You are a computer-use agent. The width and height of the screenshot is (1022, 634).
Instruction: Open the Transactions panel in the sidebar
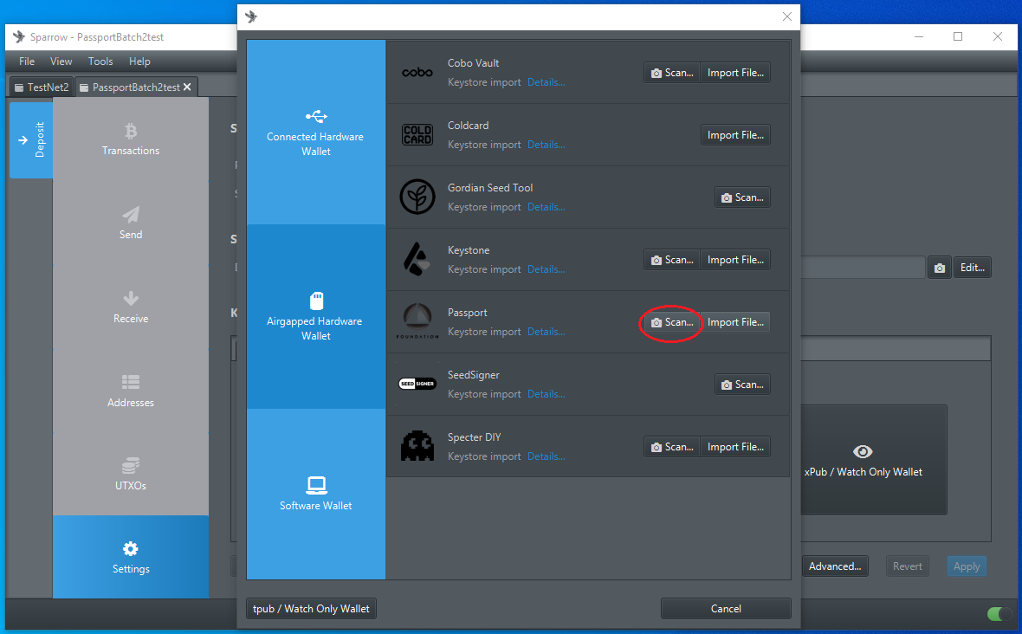click(x=131, y=139)
